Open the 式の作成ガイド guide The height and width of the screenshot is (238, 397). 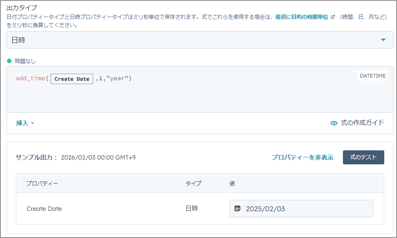coord(362,123)
